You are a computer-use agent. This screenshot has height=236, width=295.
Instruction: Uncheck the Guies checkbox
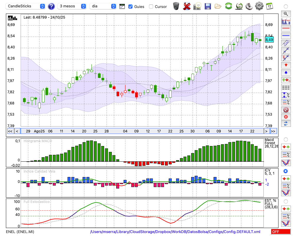130,6
